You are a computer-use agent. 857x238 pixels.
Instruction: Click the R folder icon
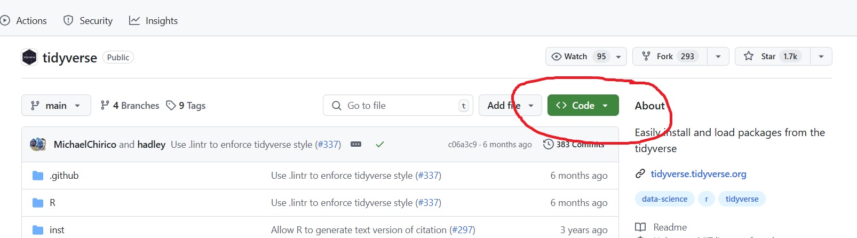(x=38, y=203)
